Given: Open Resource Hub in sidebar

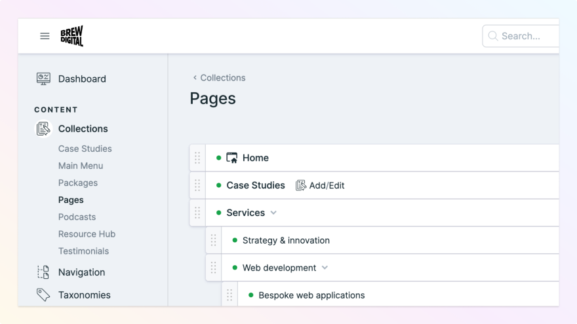Looking at the screenshot, I should click(87, 234).
